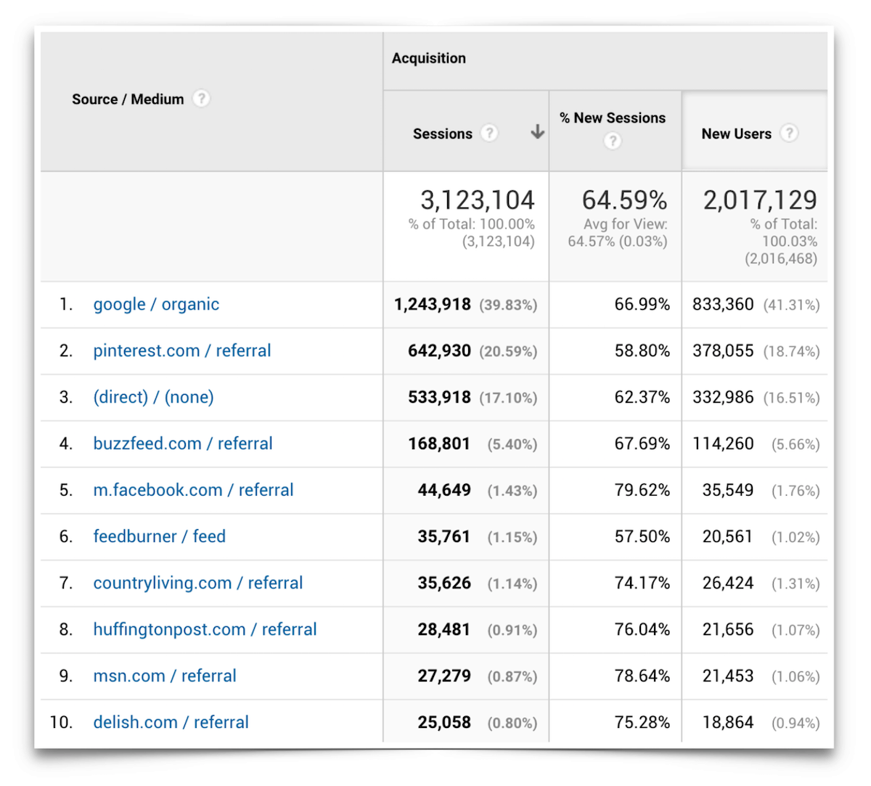871x786 pixels.
Task: Click the (direct) / (none) entry
Action: (153, 397)
